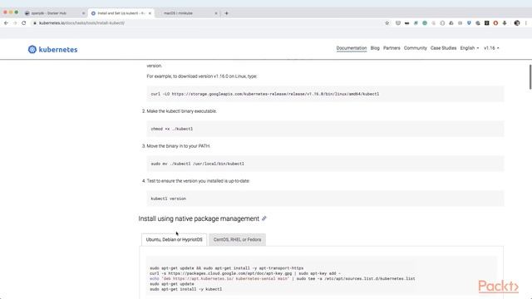Switch to the openjdk Docker Hub tab
The width and height of the screenshot is (532, 299).
click(x=54, y=13)
